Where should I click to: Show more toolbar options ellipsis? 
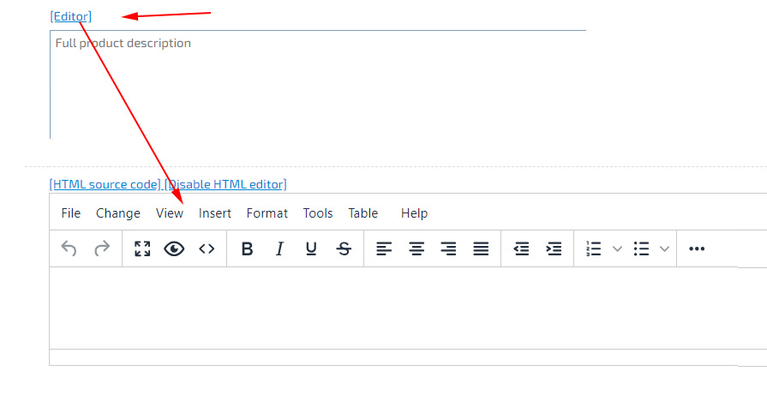tap(697, 248)
